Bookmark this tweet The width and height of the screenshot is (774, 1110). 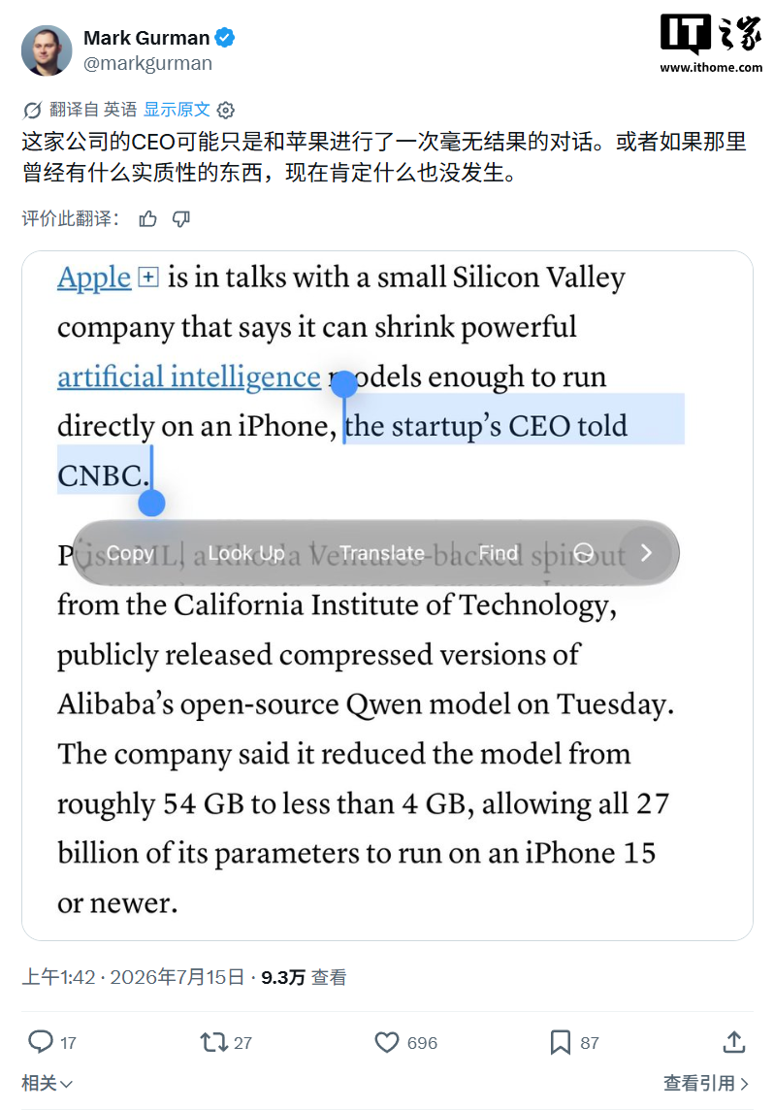(560, 1042)
